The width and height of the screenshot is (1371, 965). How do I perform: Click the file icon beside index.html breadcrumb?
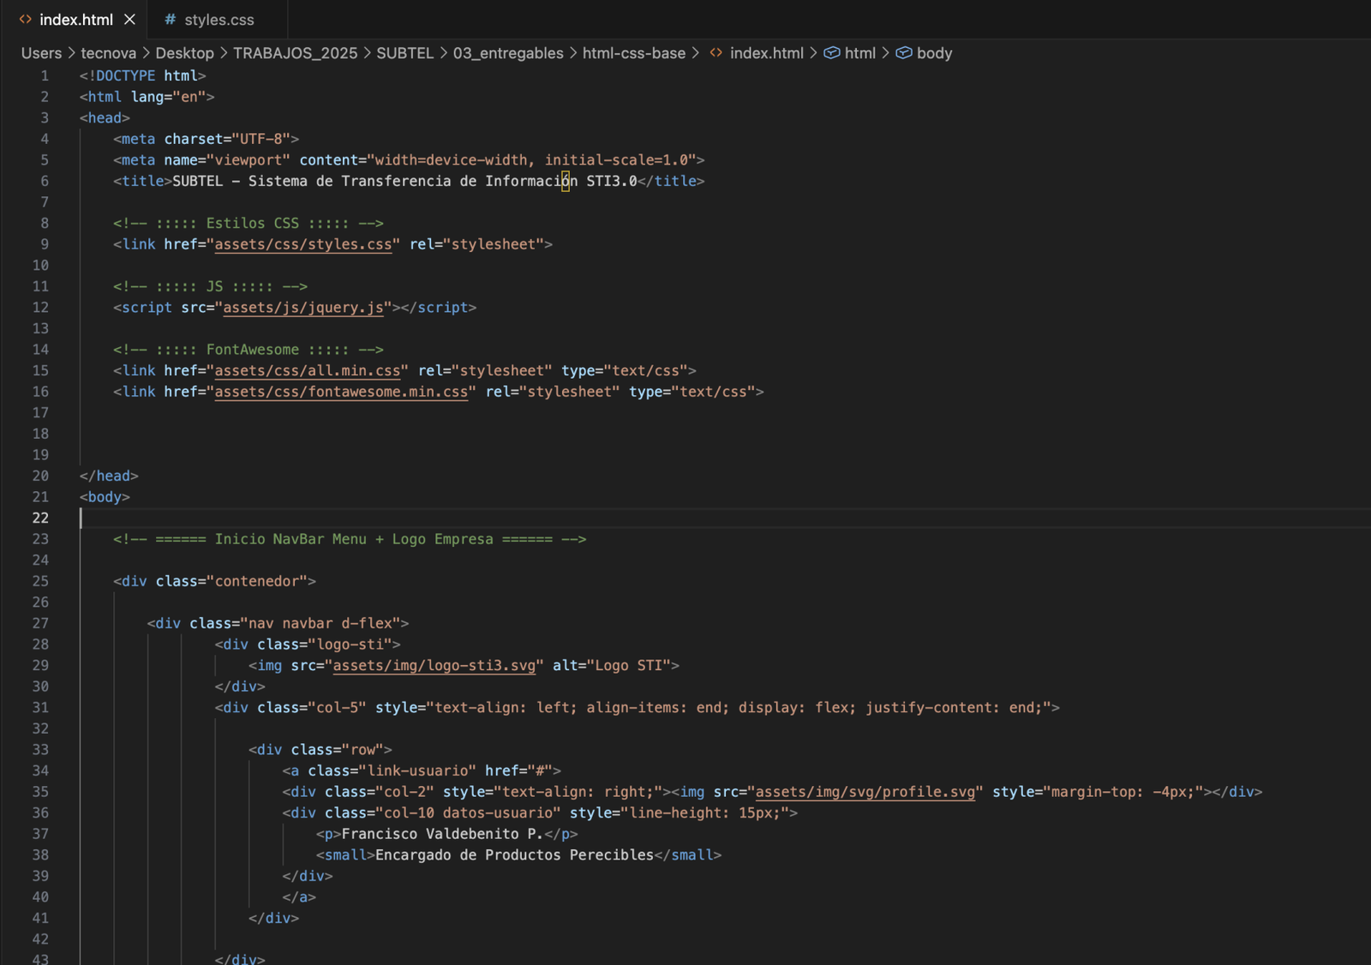pyautogui.click(x=715, y=53)
